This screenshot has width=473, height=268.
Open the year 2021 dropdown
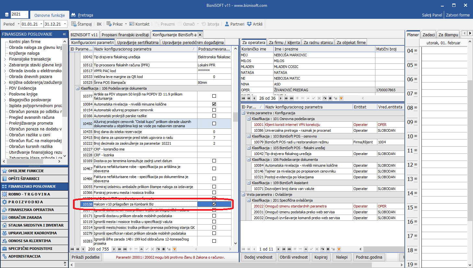pyautogui.click(x=19, y=14)
